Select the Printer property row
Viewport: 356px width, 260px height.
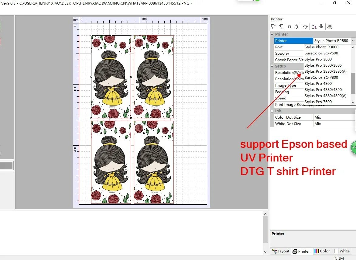click(293, 41)
